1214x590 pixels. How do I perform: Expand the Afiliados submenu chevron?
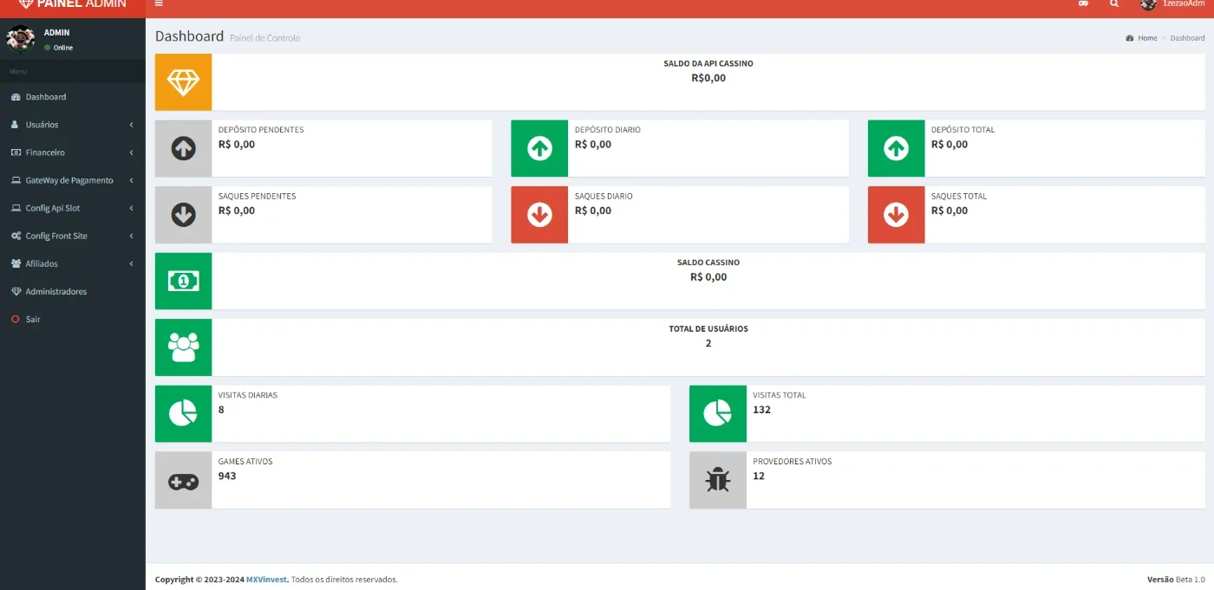131,263
